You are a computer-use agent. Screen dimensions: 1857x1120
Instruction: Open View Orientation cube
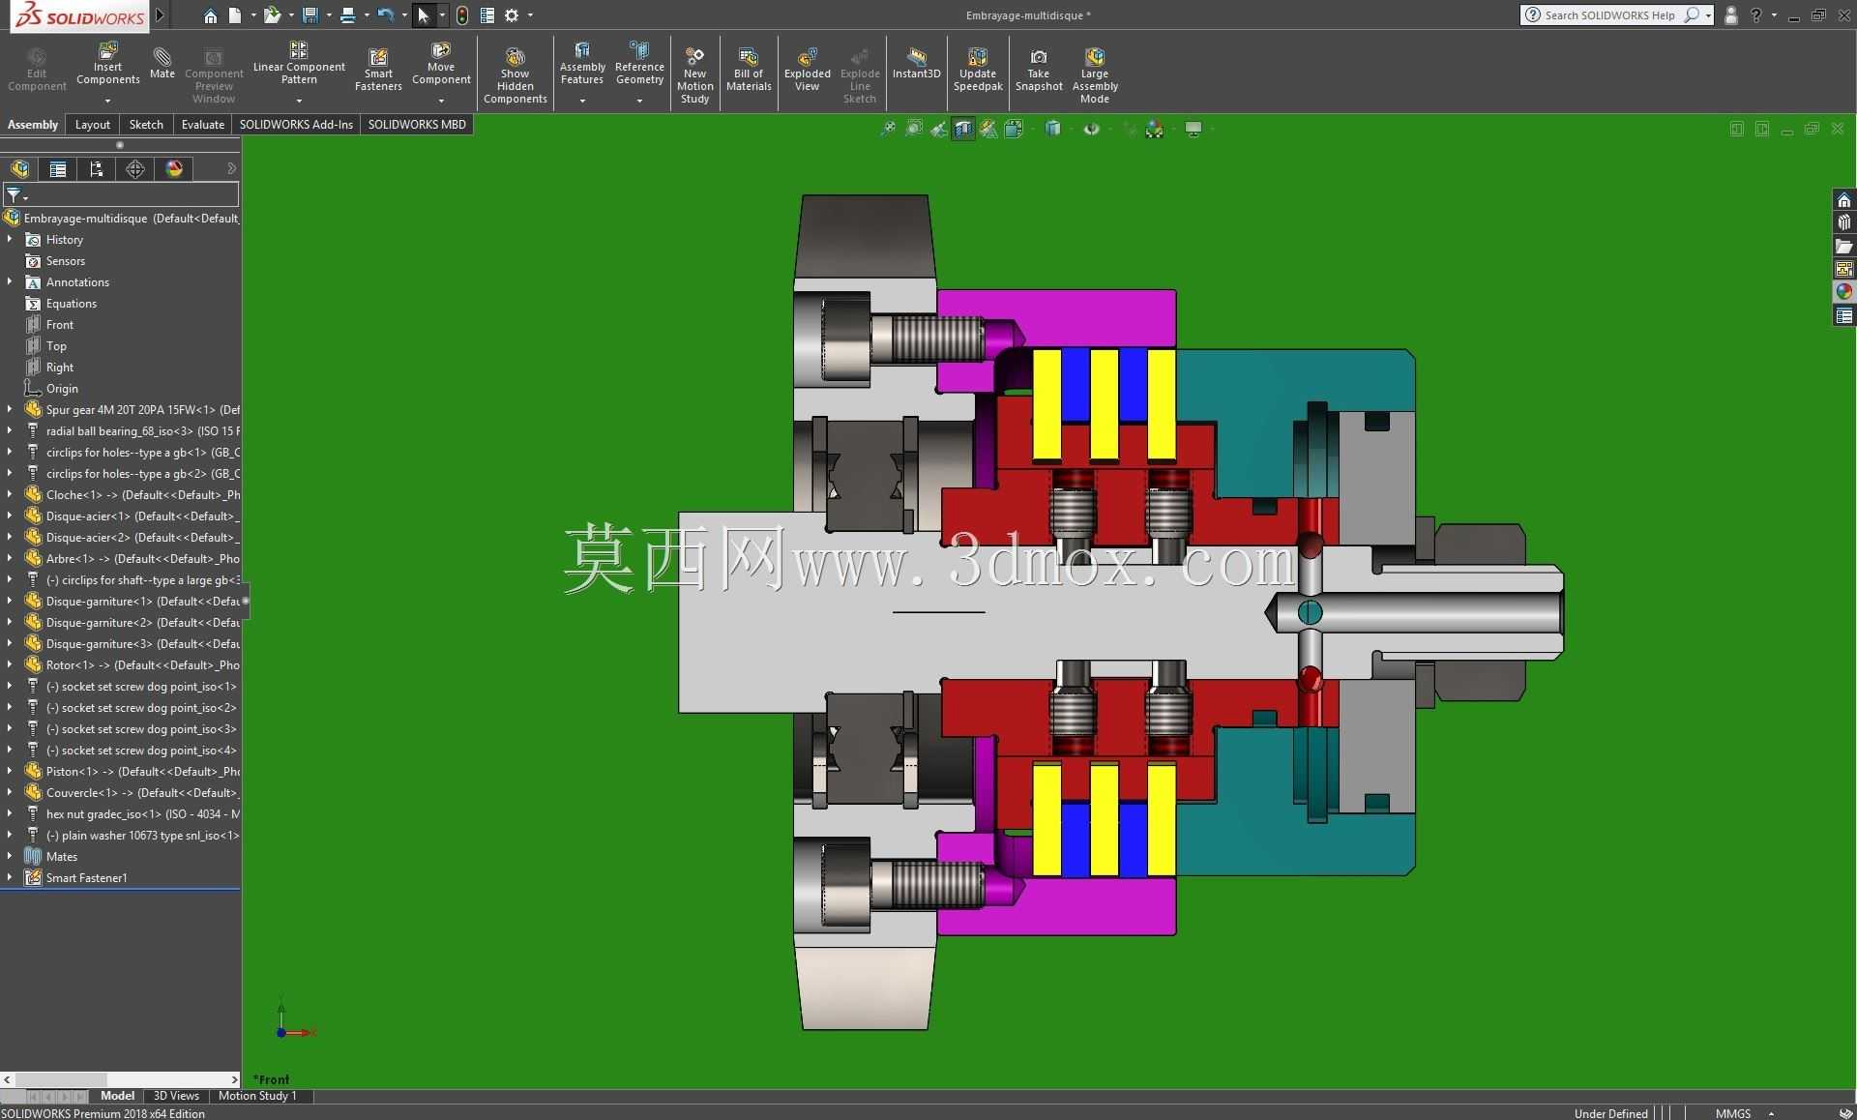point(1014,129)
